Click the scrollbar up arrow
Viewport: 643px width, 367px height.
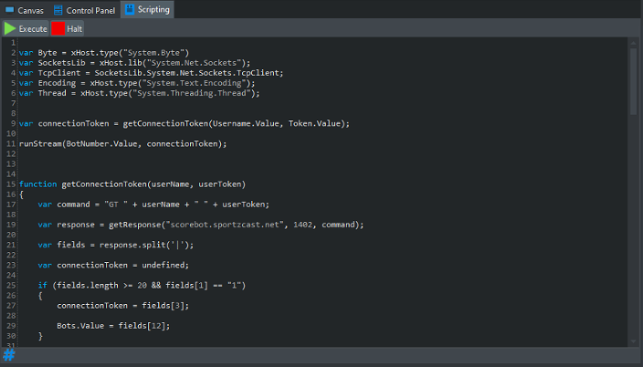click(633, 43)
